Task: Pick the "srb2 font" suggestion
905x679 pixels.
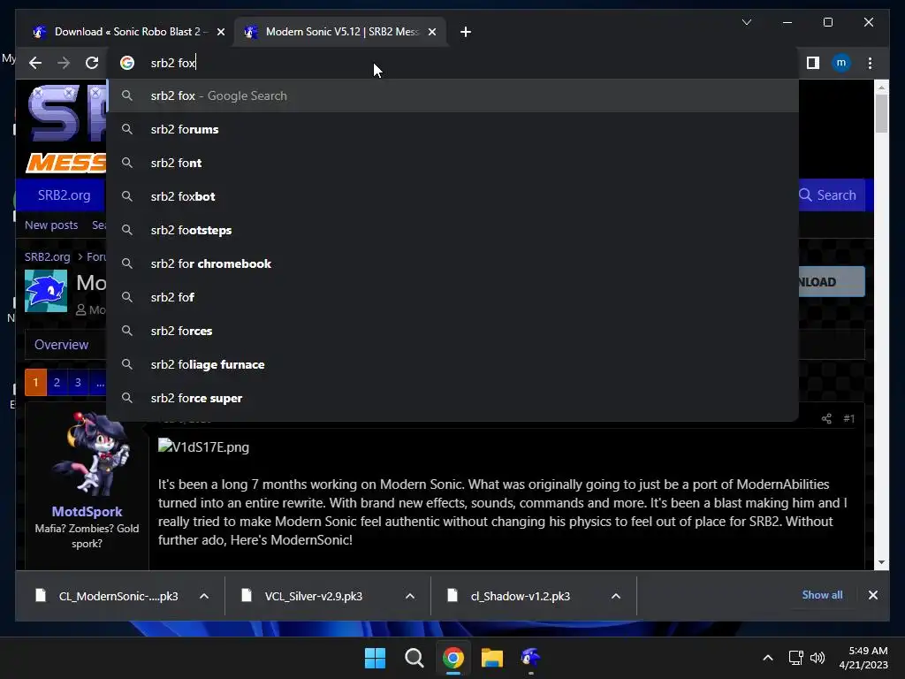Action: 452,163
